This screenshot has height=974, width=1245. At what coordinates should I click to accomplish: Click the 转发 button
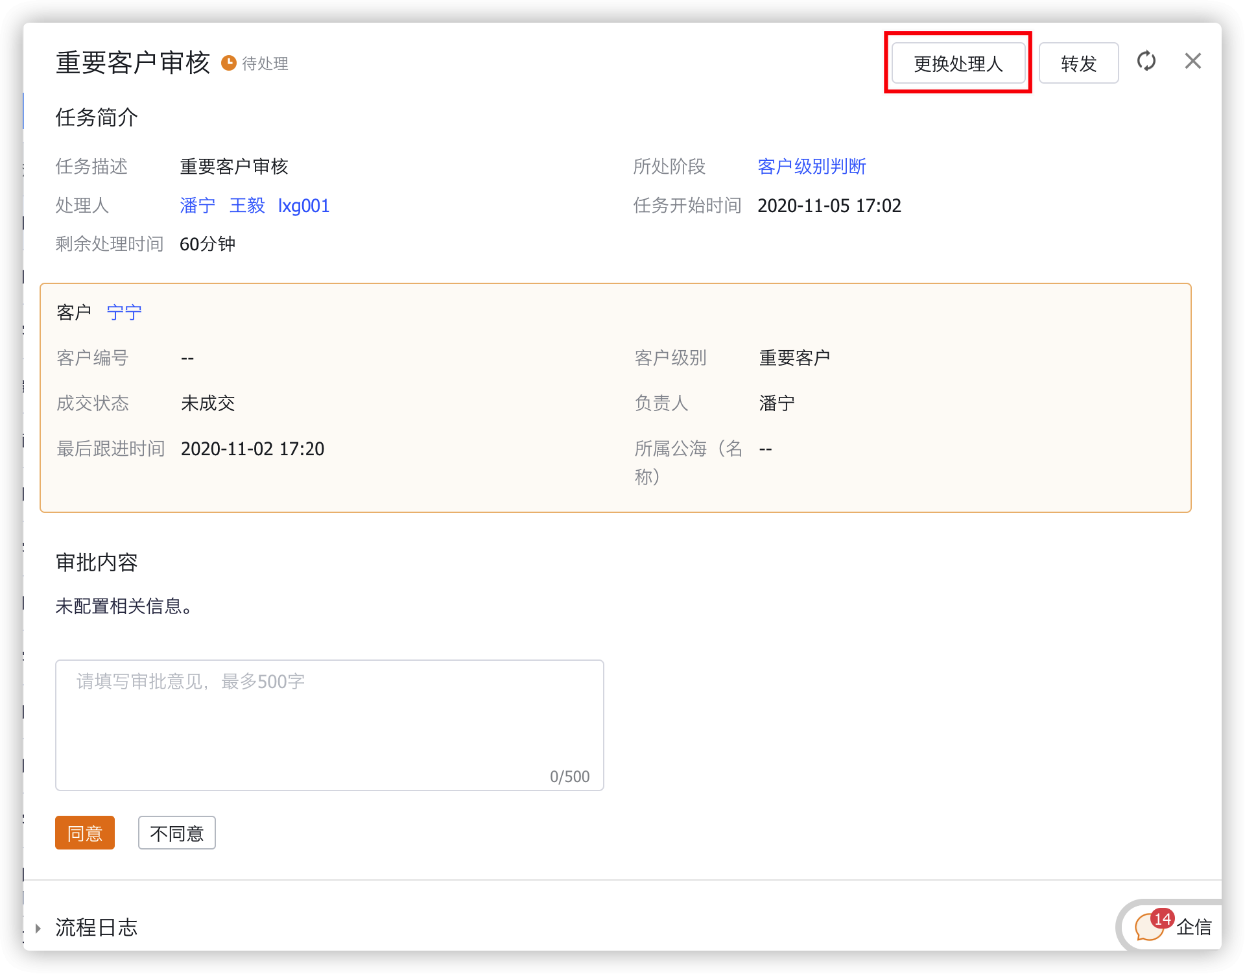tap(1078, 63)
